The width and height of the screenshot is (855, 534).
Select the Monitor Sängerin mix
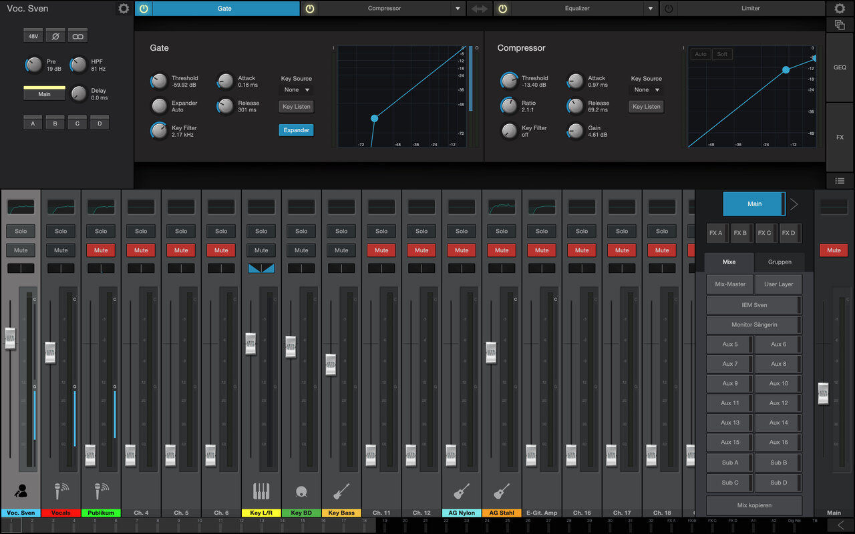click(754, 324)
